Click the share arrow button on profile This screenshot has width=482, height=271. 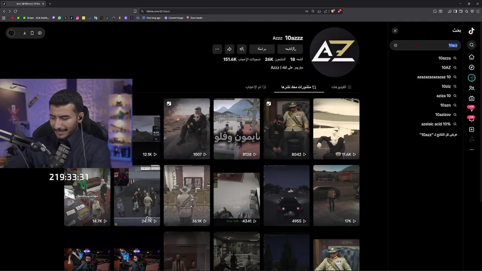229,49
